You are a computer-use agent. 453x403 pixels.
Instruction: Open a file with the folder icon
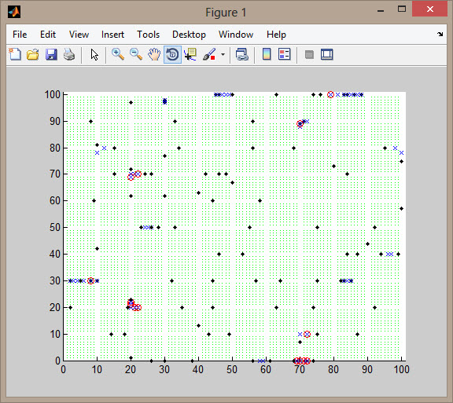point(33,54)
